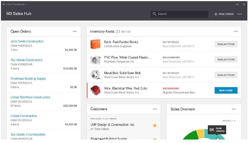Show similar items for PVC Pipe
This screenshot has width=249, height=143.
[226, 60]
